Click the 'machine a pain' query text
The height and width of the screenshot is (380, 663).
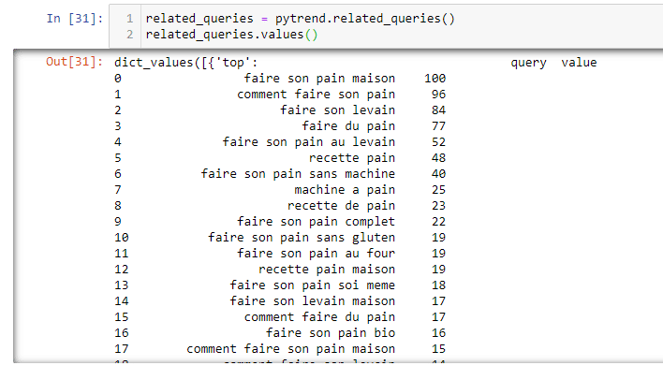click(345, 190)
